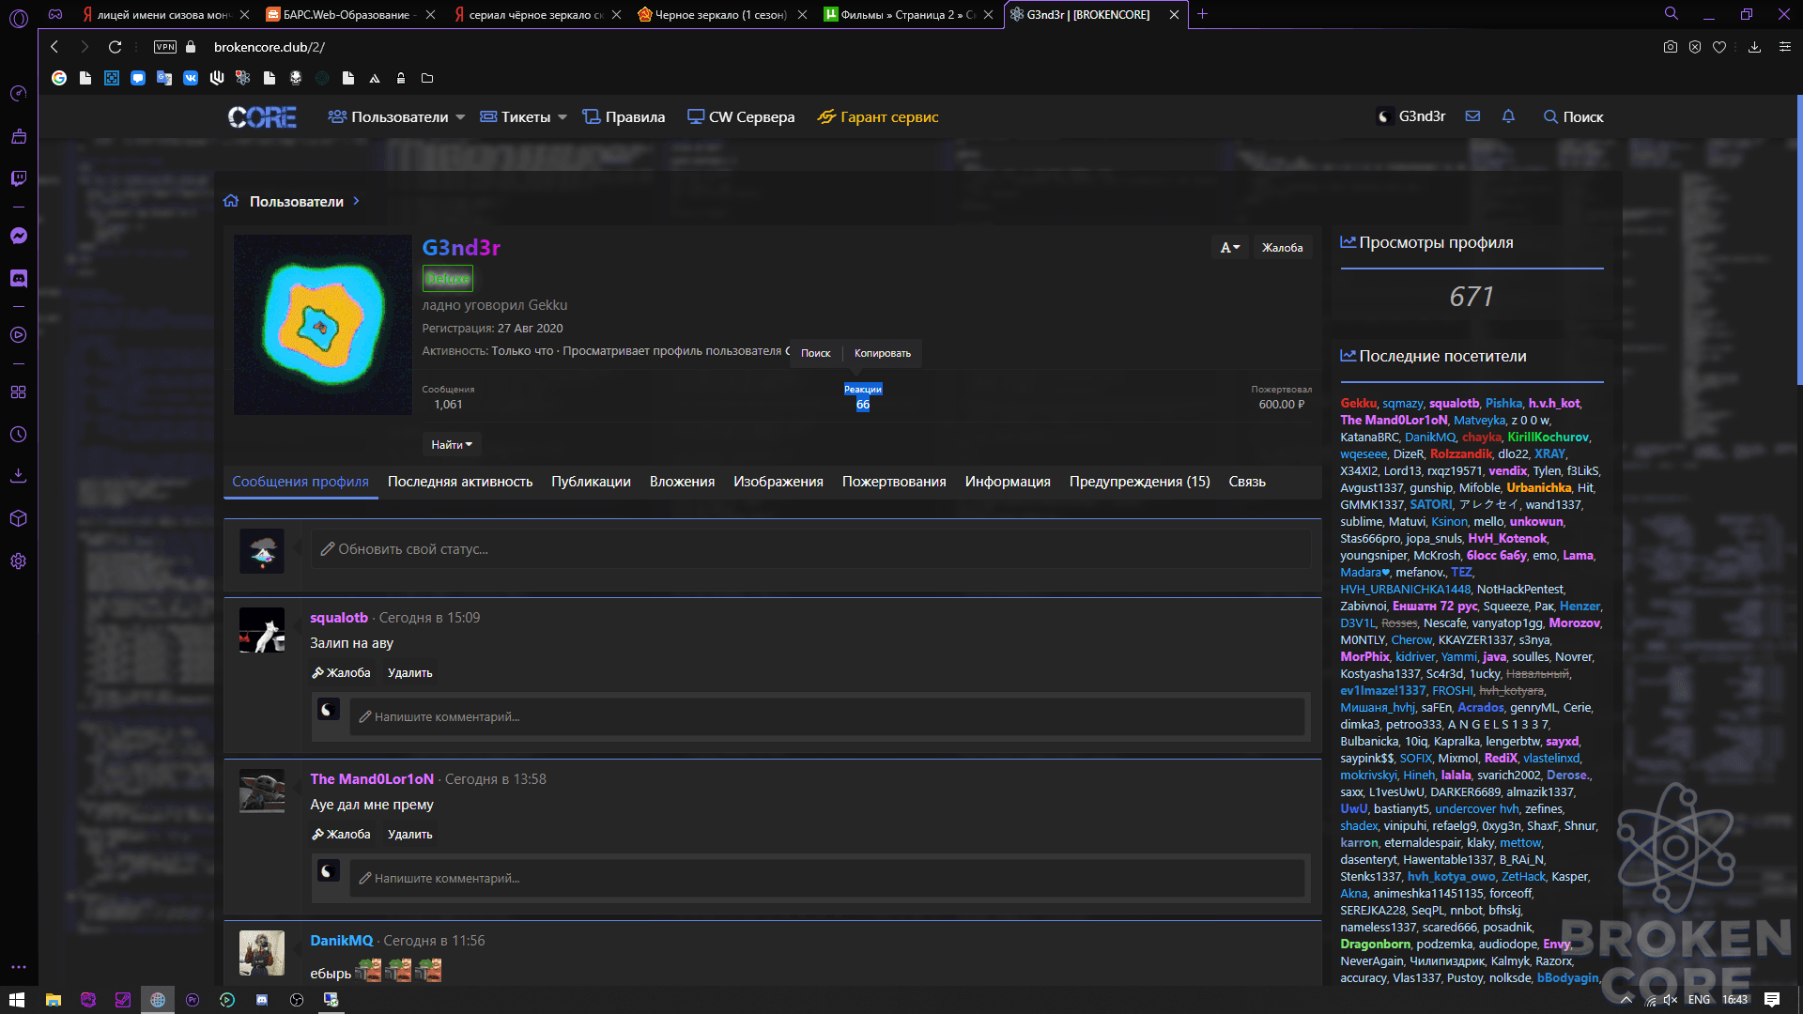Click the Обновить свой статус input field
The width and height of the screenshot is (1803, 1014).
(x=810, y=549)
